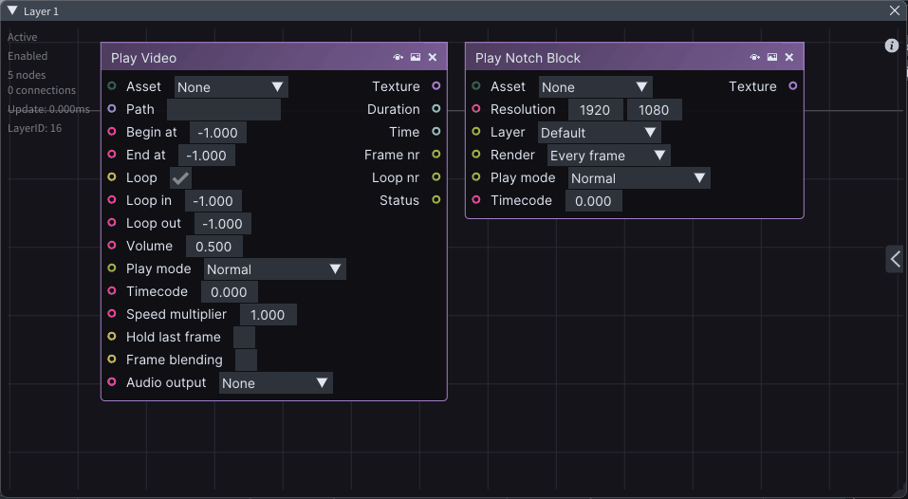Click the Loop in input pin

112,200
